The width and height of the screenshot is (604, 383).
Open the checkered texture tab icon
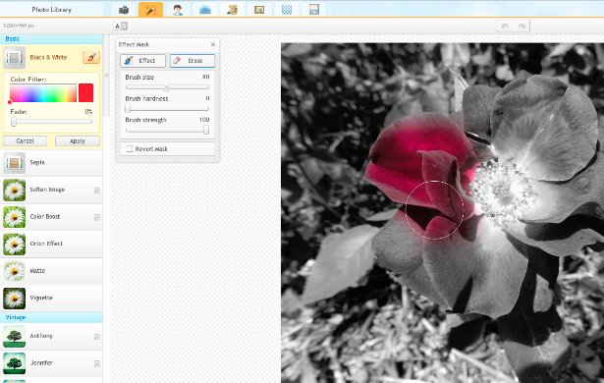pos(287,10)
